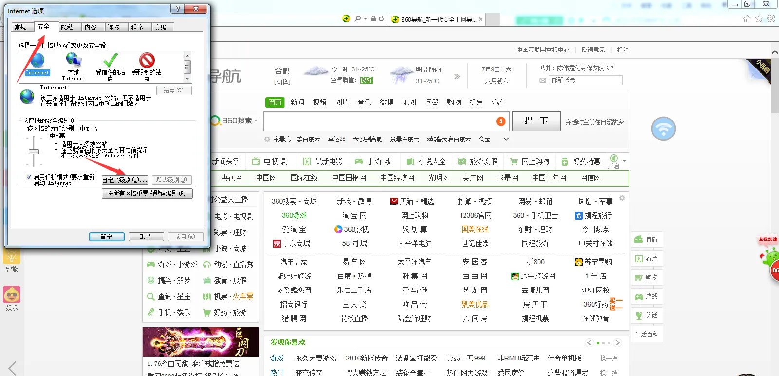The image size is (779, 376).
Task: Open the 笑话 sidebar entry
Action: (647, 315)
